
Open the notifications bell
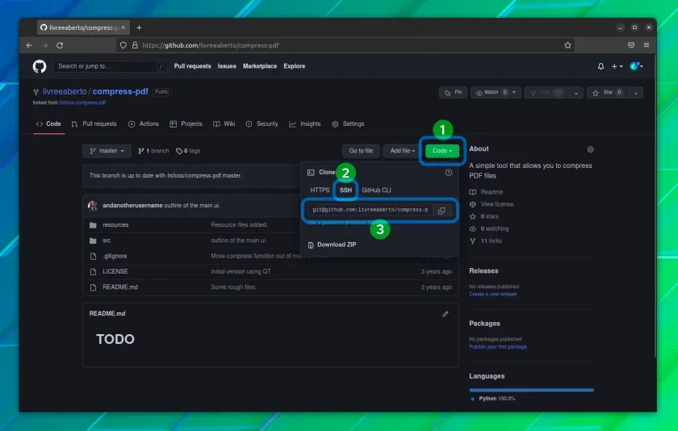point(601,66)
